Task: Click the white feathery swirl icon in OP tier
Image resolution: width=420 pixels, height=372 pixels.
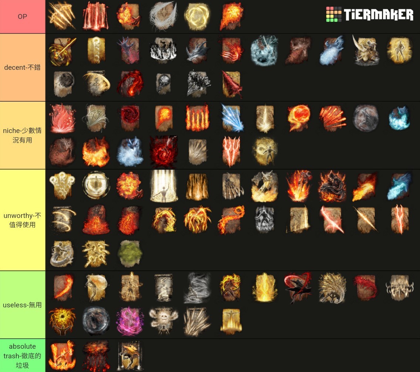Action: point(163,16)
